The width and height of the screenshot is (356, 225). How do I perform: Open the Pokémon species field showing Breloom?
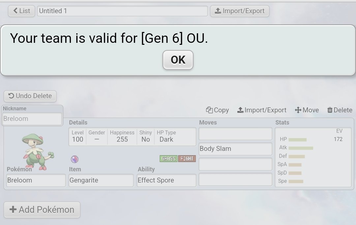pyautogui.click(x=36, y=180)
